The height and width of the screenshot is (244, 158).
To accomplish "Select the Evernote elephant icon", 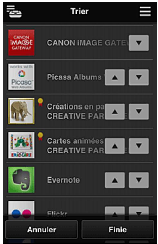I will [21, 180].
